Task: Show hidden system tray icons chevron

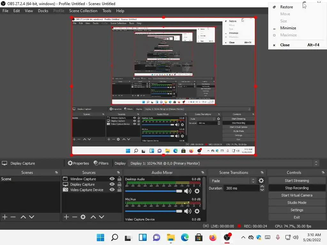Action: pos(243,237)
